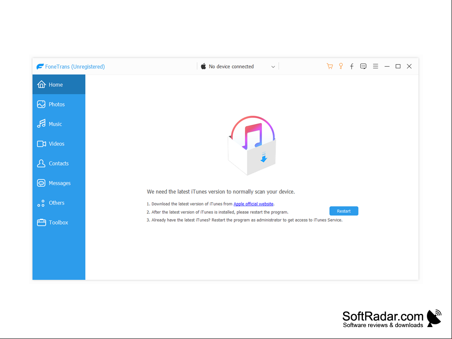Switch to the Toolbox section label
Image resolution: width=452 pixels, height=339 pixels.
[x=59, y=222]
